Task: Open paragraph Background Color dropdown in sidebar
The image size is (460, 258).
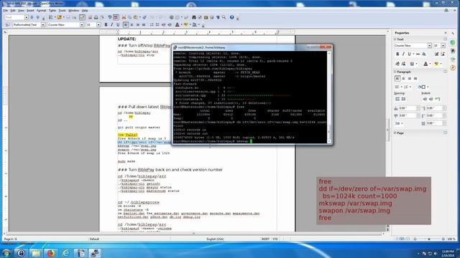Action: pos(428,87)
